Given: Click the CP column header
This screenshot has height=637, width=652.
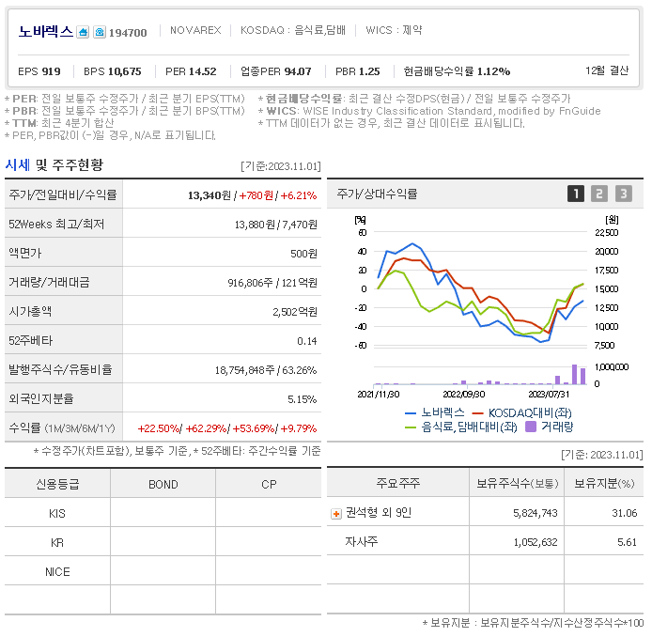Looking at the screenshot, I should (x=269, y=484).
